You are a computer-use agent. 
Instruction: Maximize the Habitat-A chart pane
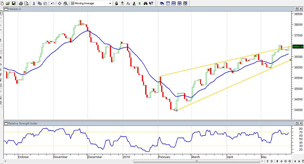pos(296,9)
